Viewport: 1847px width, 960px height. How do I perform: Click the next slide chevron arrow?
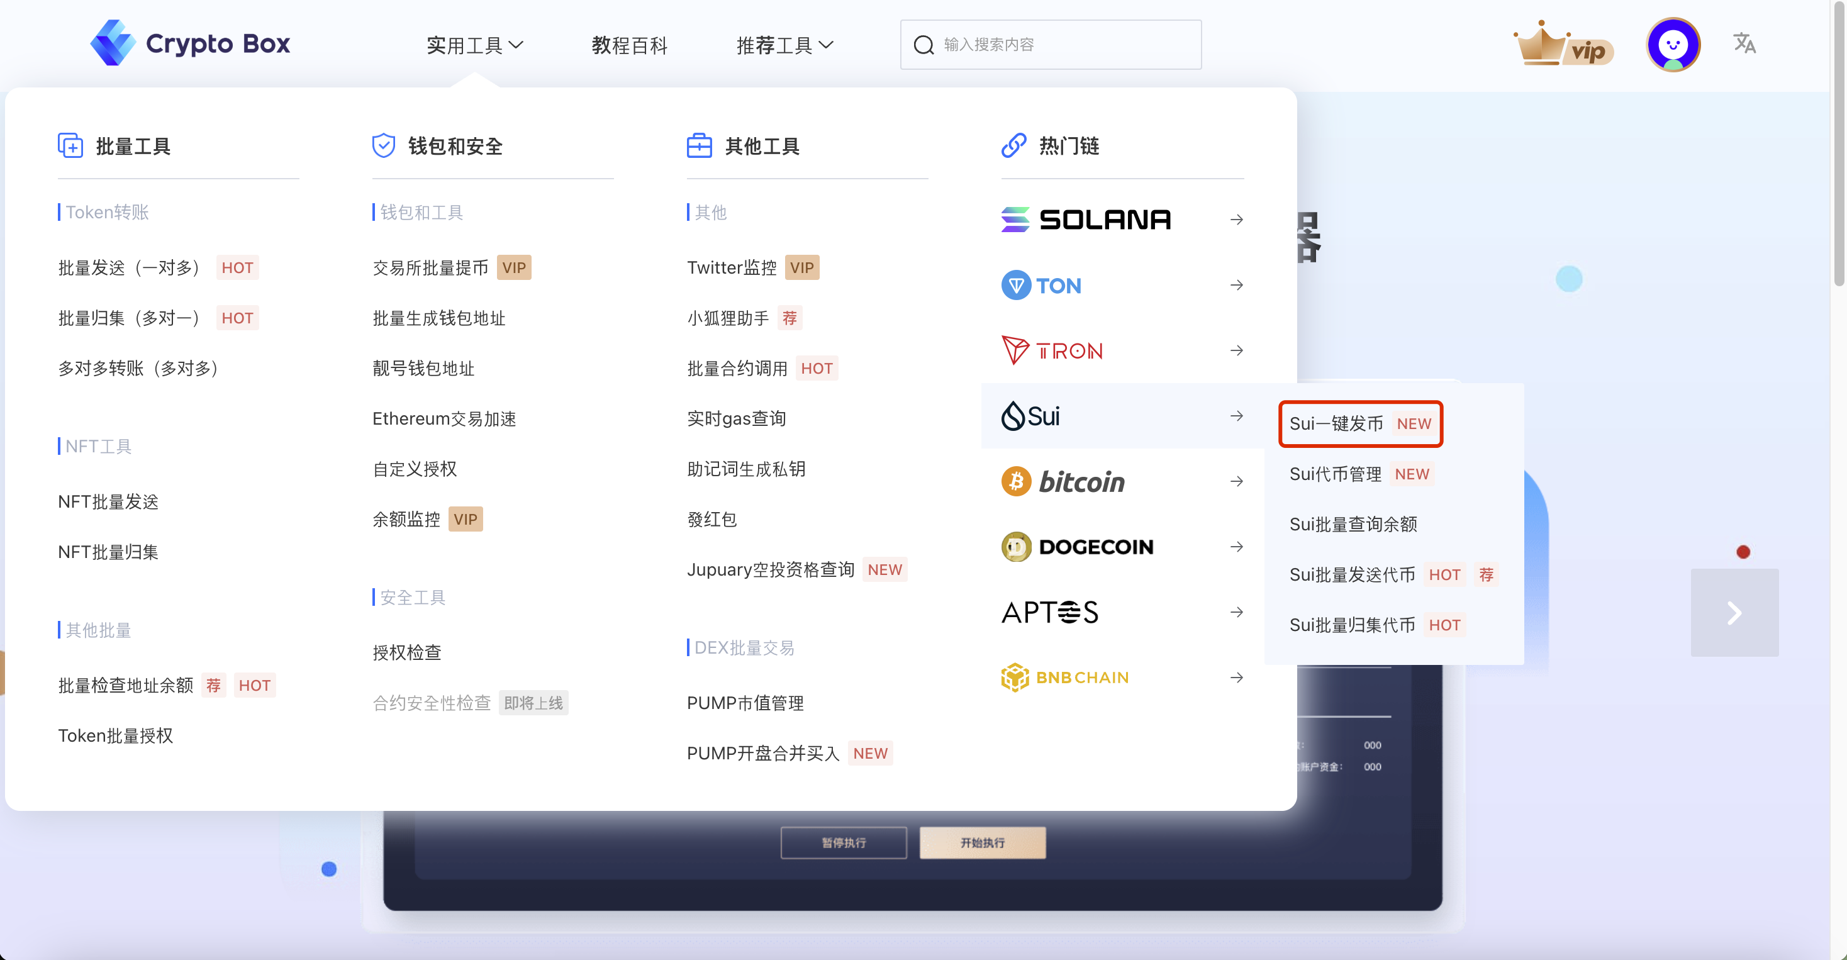[x=1734, y=612]
